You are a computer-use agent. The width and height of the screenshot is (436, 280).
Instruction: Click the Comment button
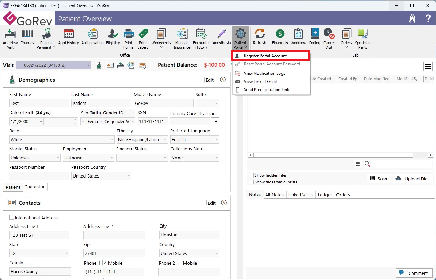pyautogui.click(x=414, y=273)
